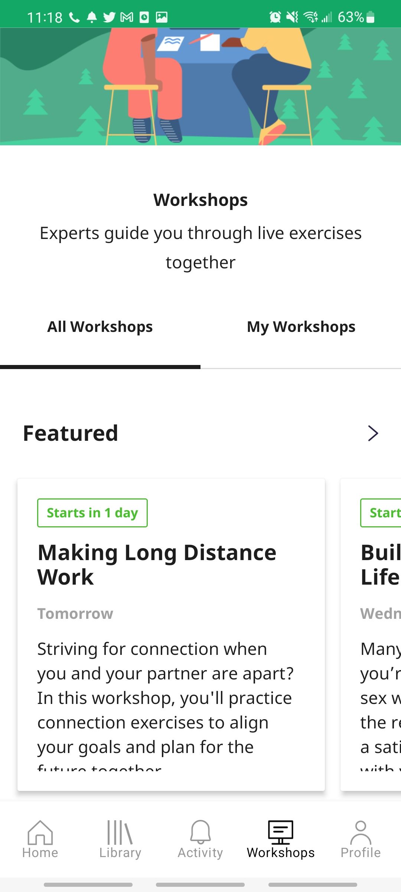Open the Profile person icon
The width and height of the screenshot is (401, 892).
coord(361,833)
